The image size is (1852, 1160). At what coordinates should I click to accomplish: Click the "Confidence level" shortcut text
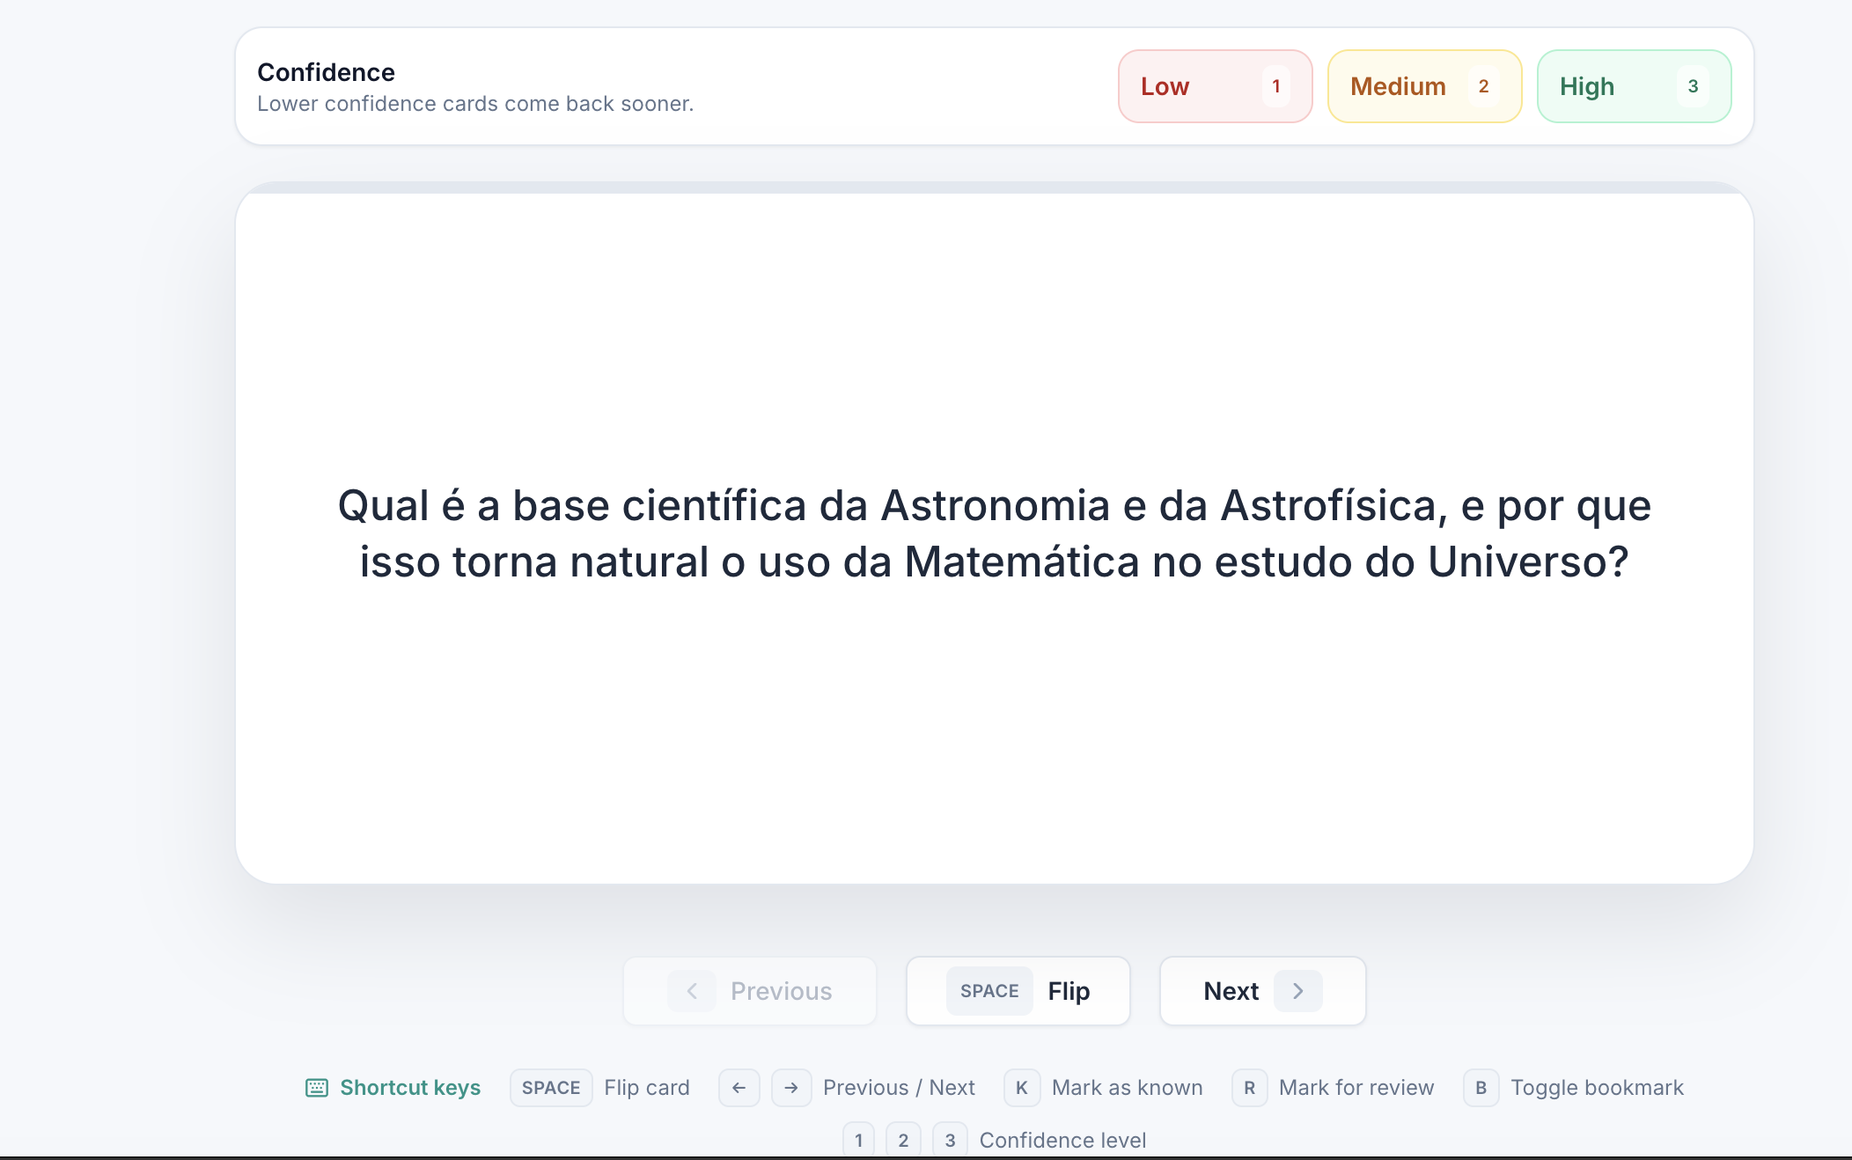click(x=1062, y=1140)
